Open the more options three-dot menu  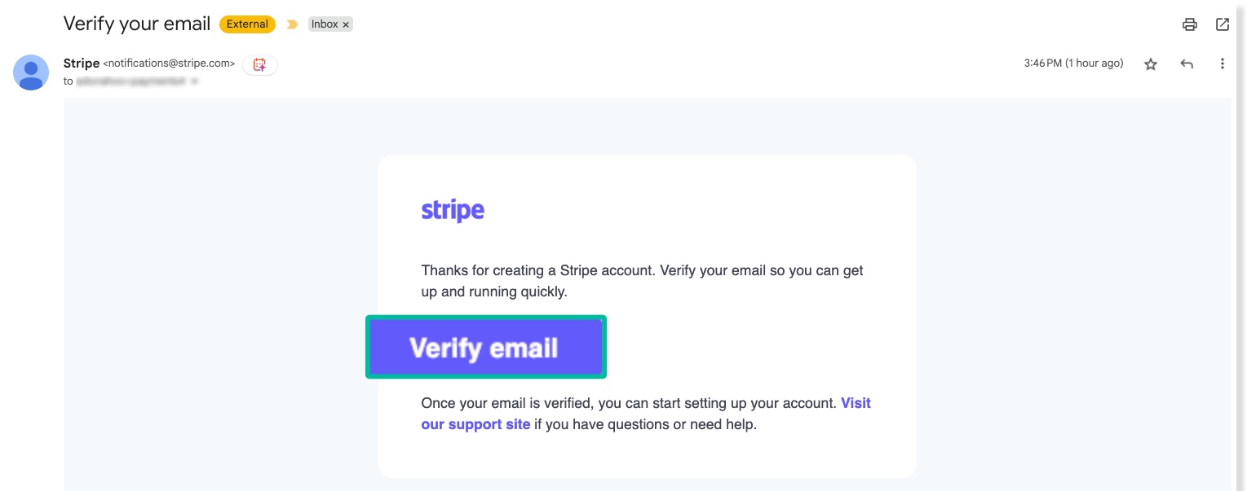[x=1223, y=64]
